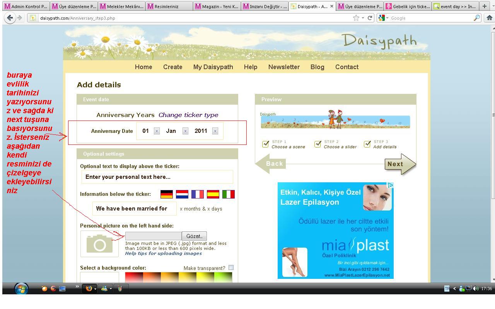This screenshot has height=309, width=495.
Task: Toggle Step 2 Choose a slider checkbox
Action: click(x=317, y=144)
